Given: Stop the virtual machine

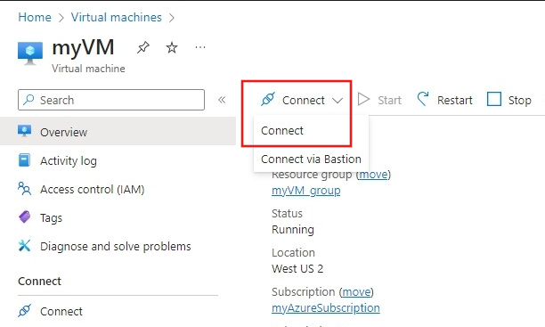Looking at the screenshot, I should pyautogui.click(x=509, y=100).
